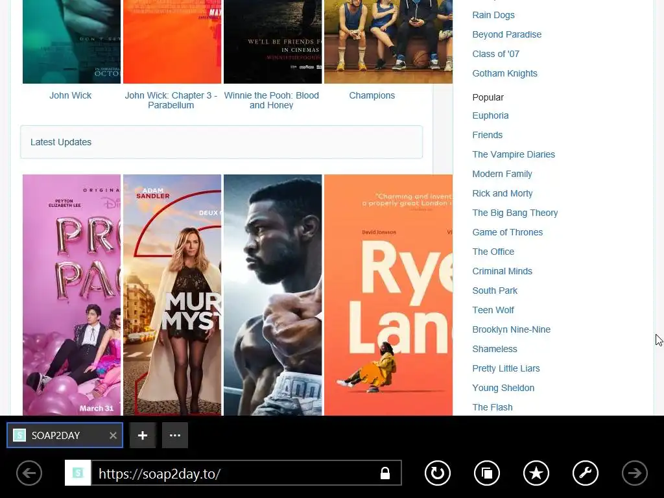This screenshot has height=498, width=664.
Task: Open the boxer movie poster
Action: pos(273,295)
